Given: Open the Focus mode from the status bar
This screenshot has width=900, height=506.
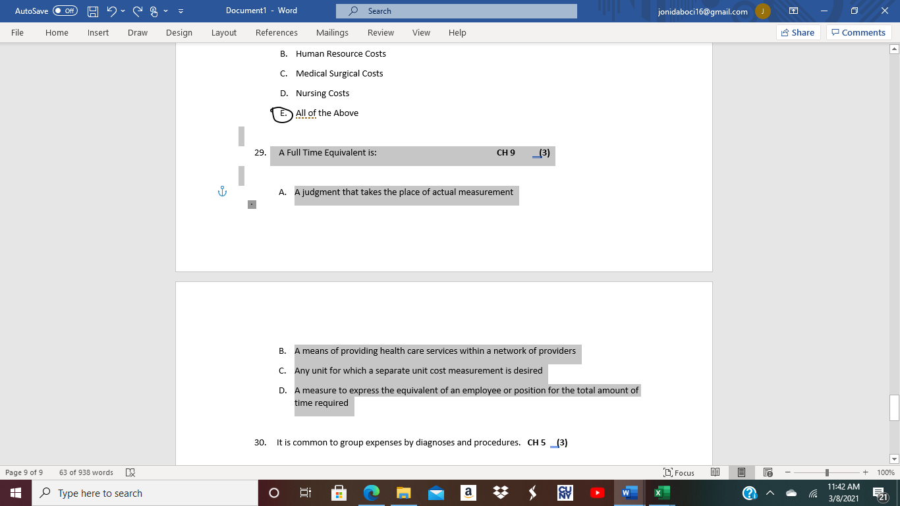Looking at the screenshot, I should click(680, 472).
